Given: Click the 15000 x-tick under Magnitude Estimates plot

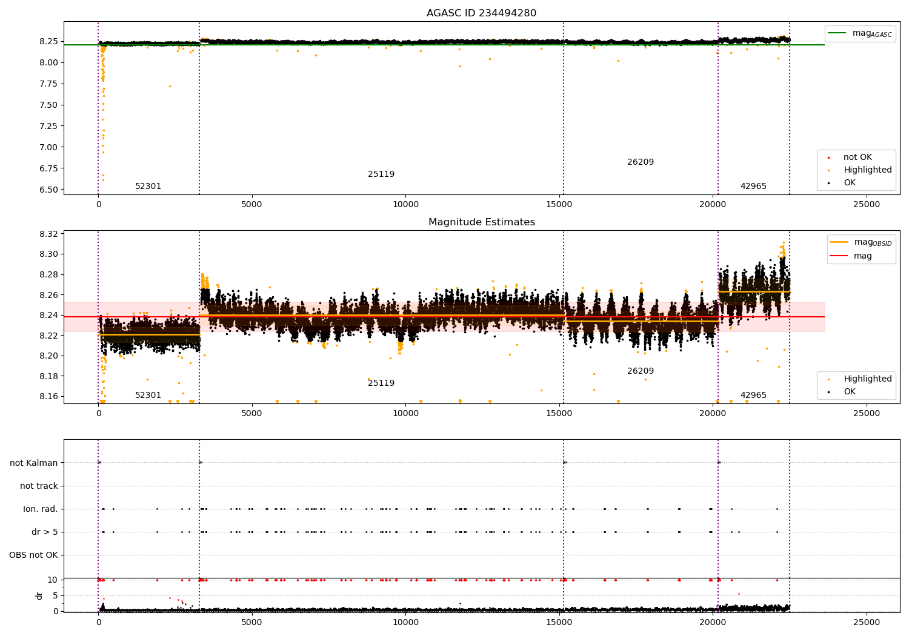Looking at the screenshot, I should tap(559, 414).
